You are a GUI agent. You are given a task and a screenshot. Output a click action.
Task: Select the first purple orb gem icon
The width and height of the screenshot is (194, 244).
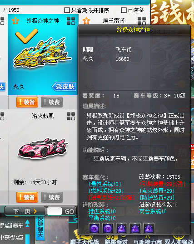[94, 228]
